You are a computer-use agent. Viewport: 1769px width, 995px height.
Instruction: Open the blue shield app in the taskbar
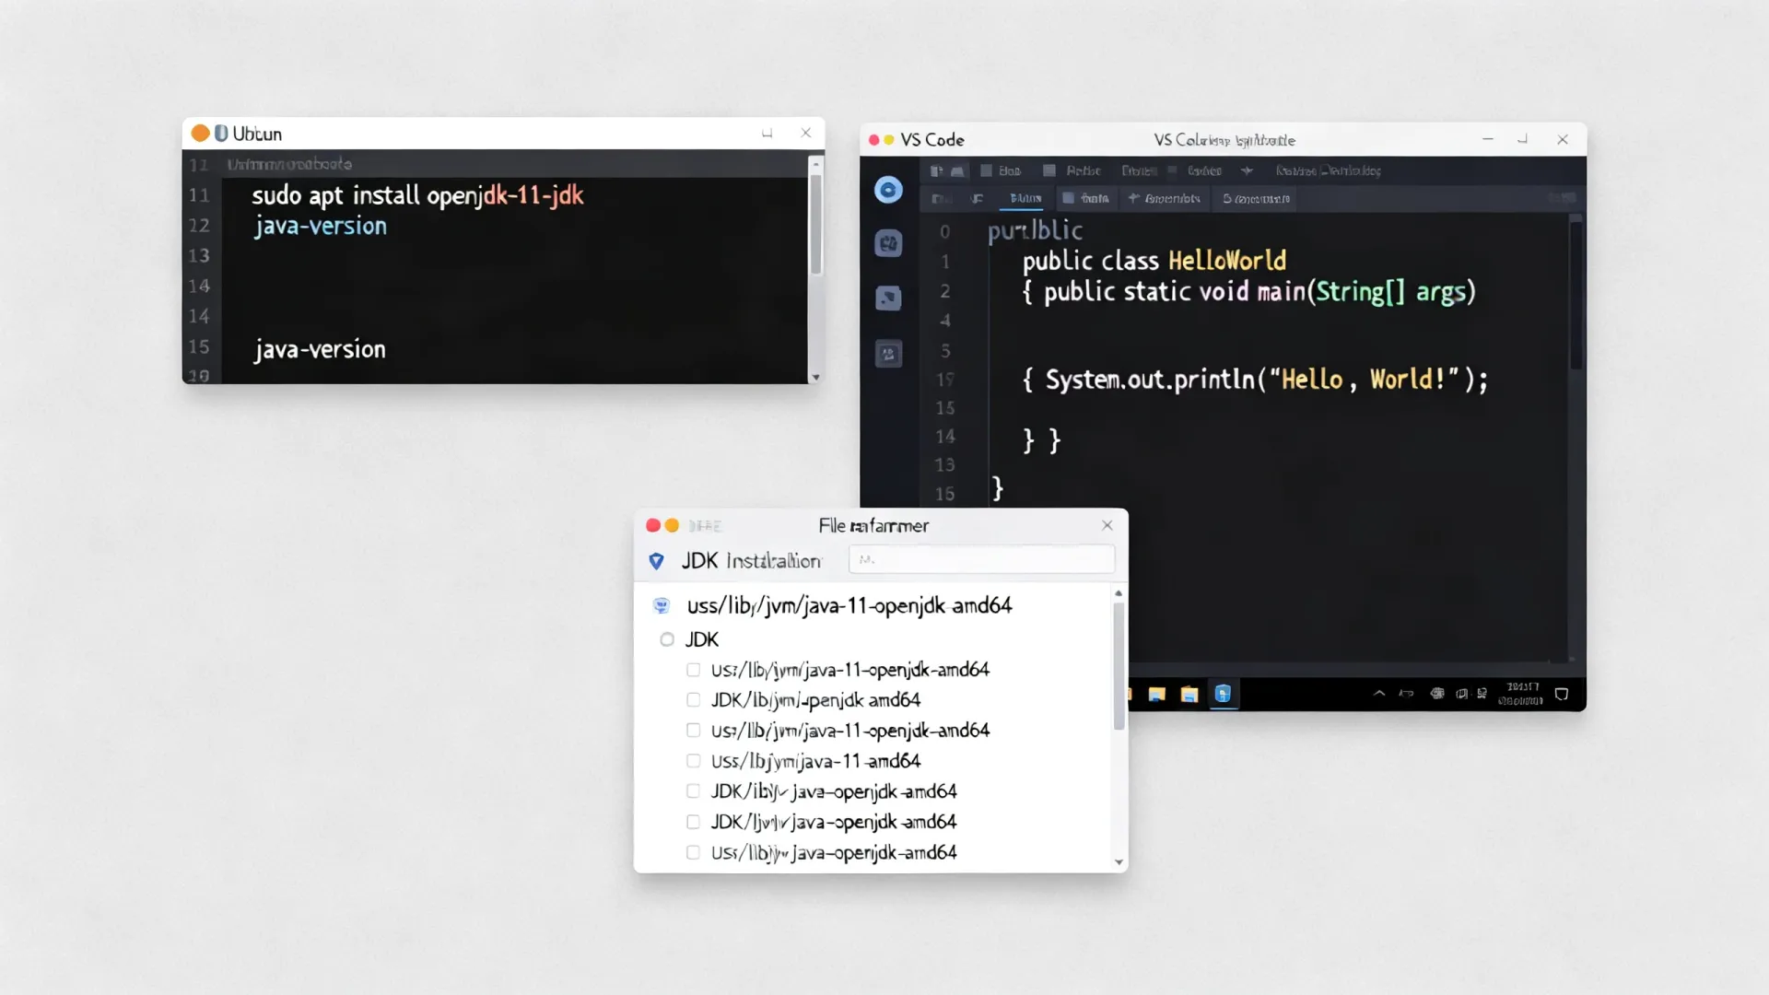click(x=1223, y=694)
